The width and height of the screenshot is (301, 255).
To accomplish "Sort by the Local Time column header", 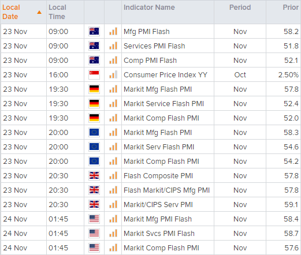I will click(57, 12).
